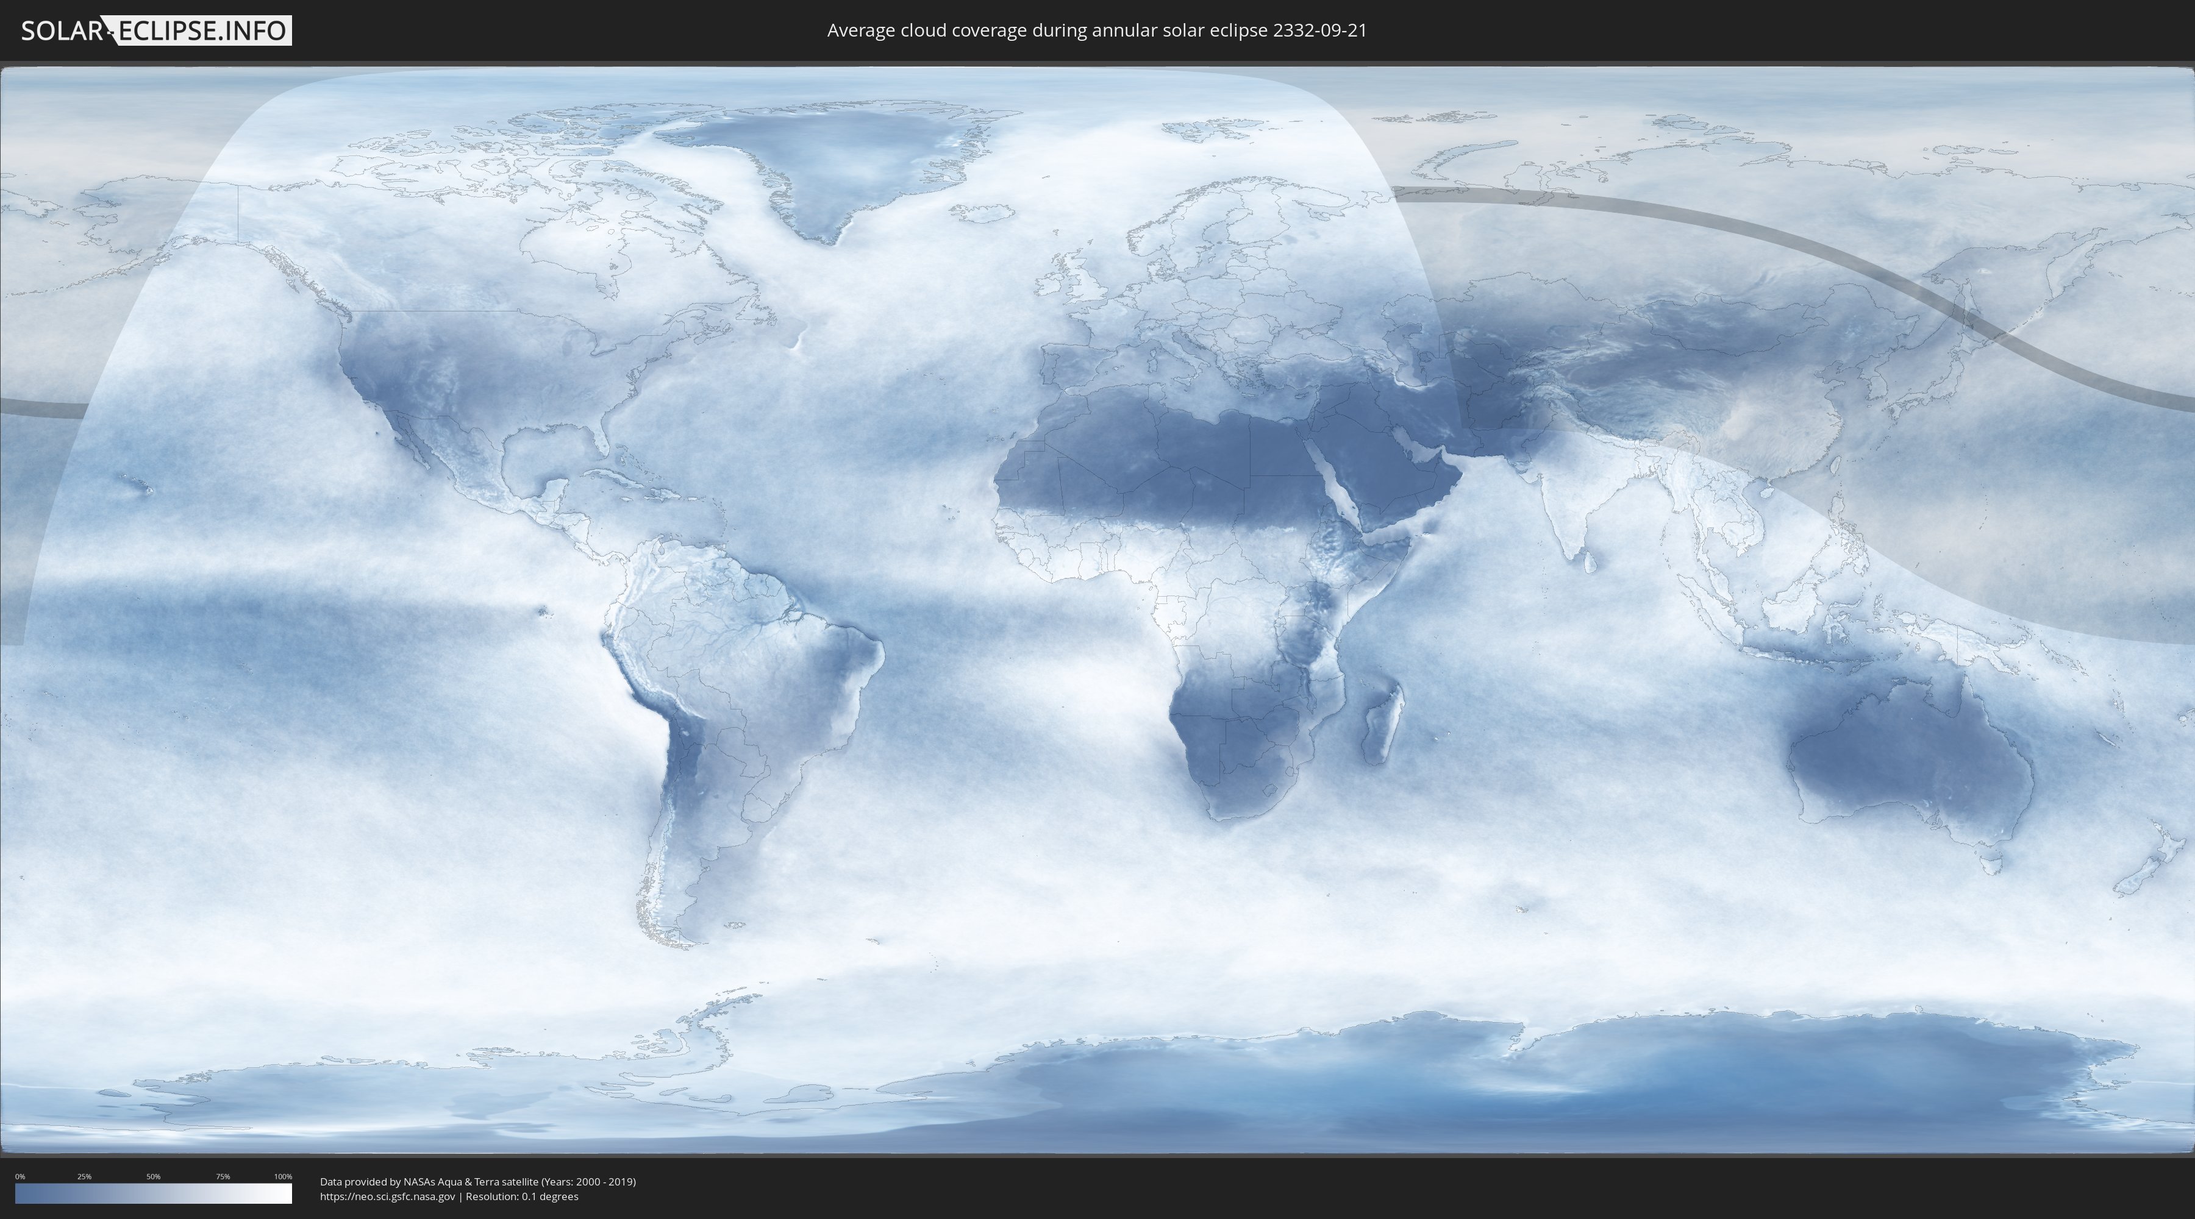Click the world cloud coverage map
The height and width of the screenshot is (1219, 2195).
(1097, 610)
